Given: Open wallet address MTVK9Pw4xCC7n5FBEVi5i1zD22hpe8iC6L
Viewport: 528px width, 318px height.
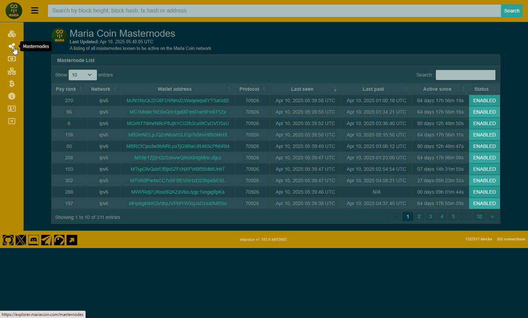Looking at the screenshot, I should point(178,180).
